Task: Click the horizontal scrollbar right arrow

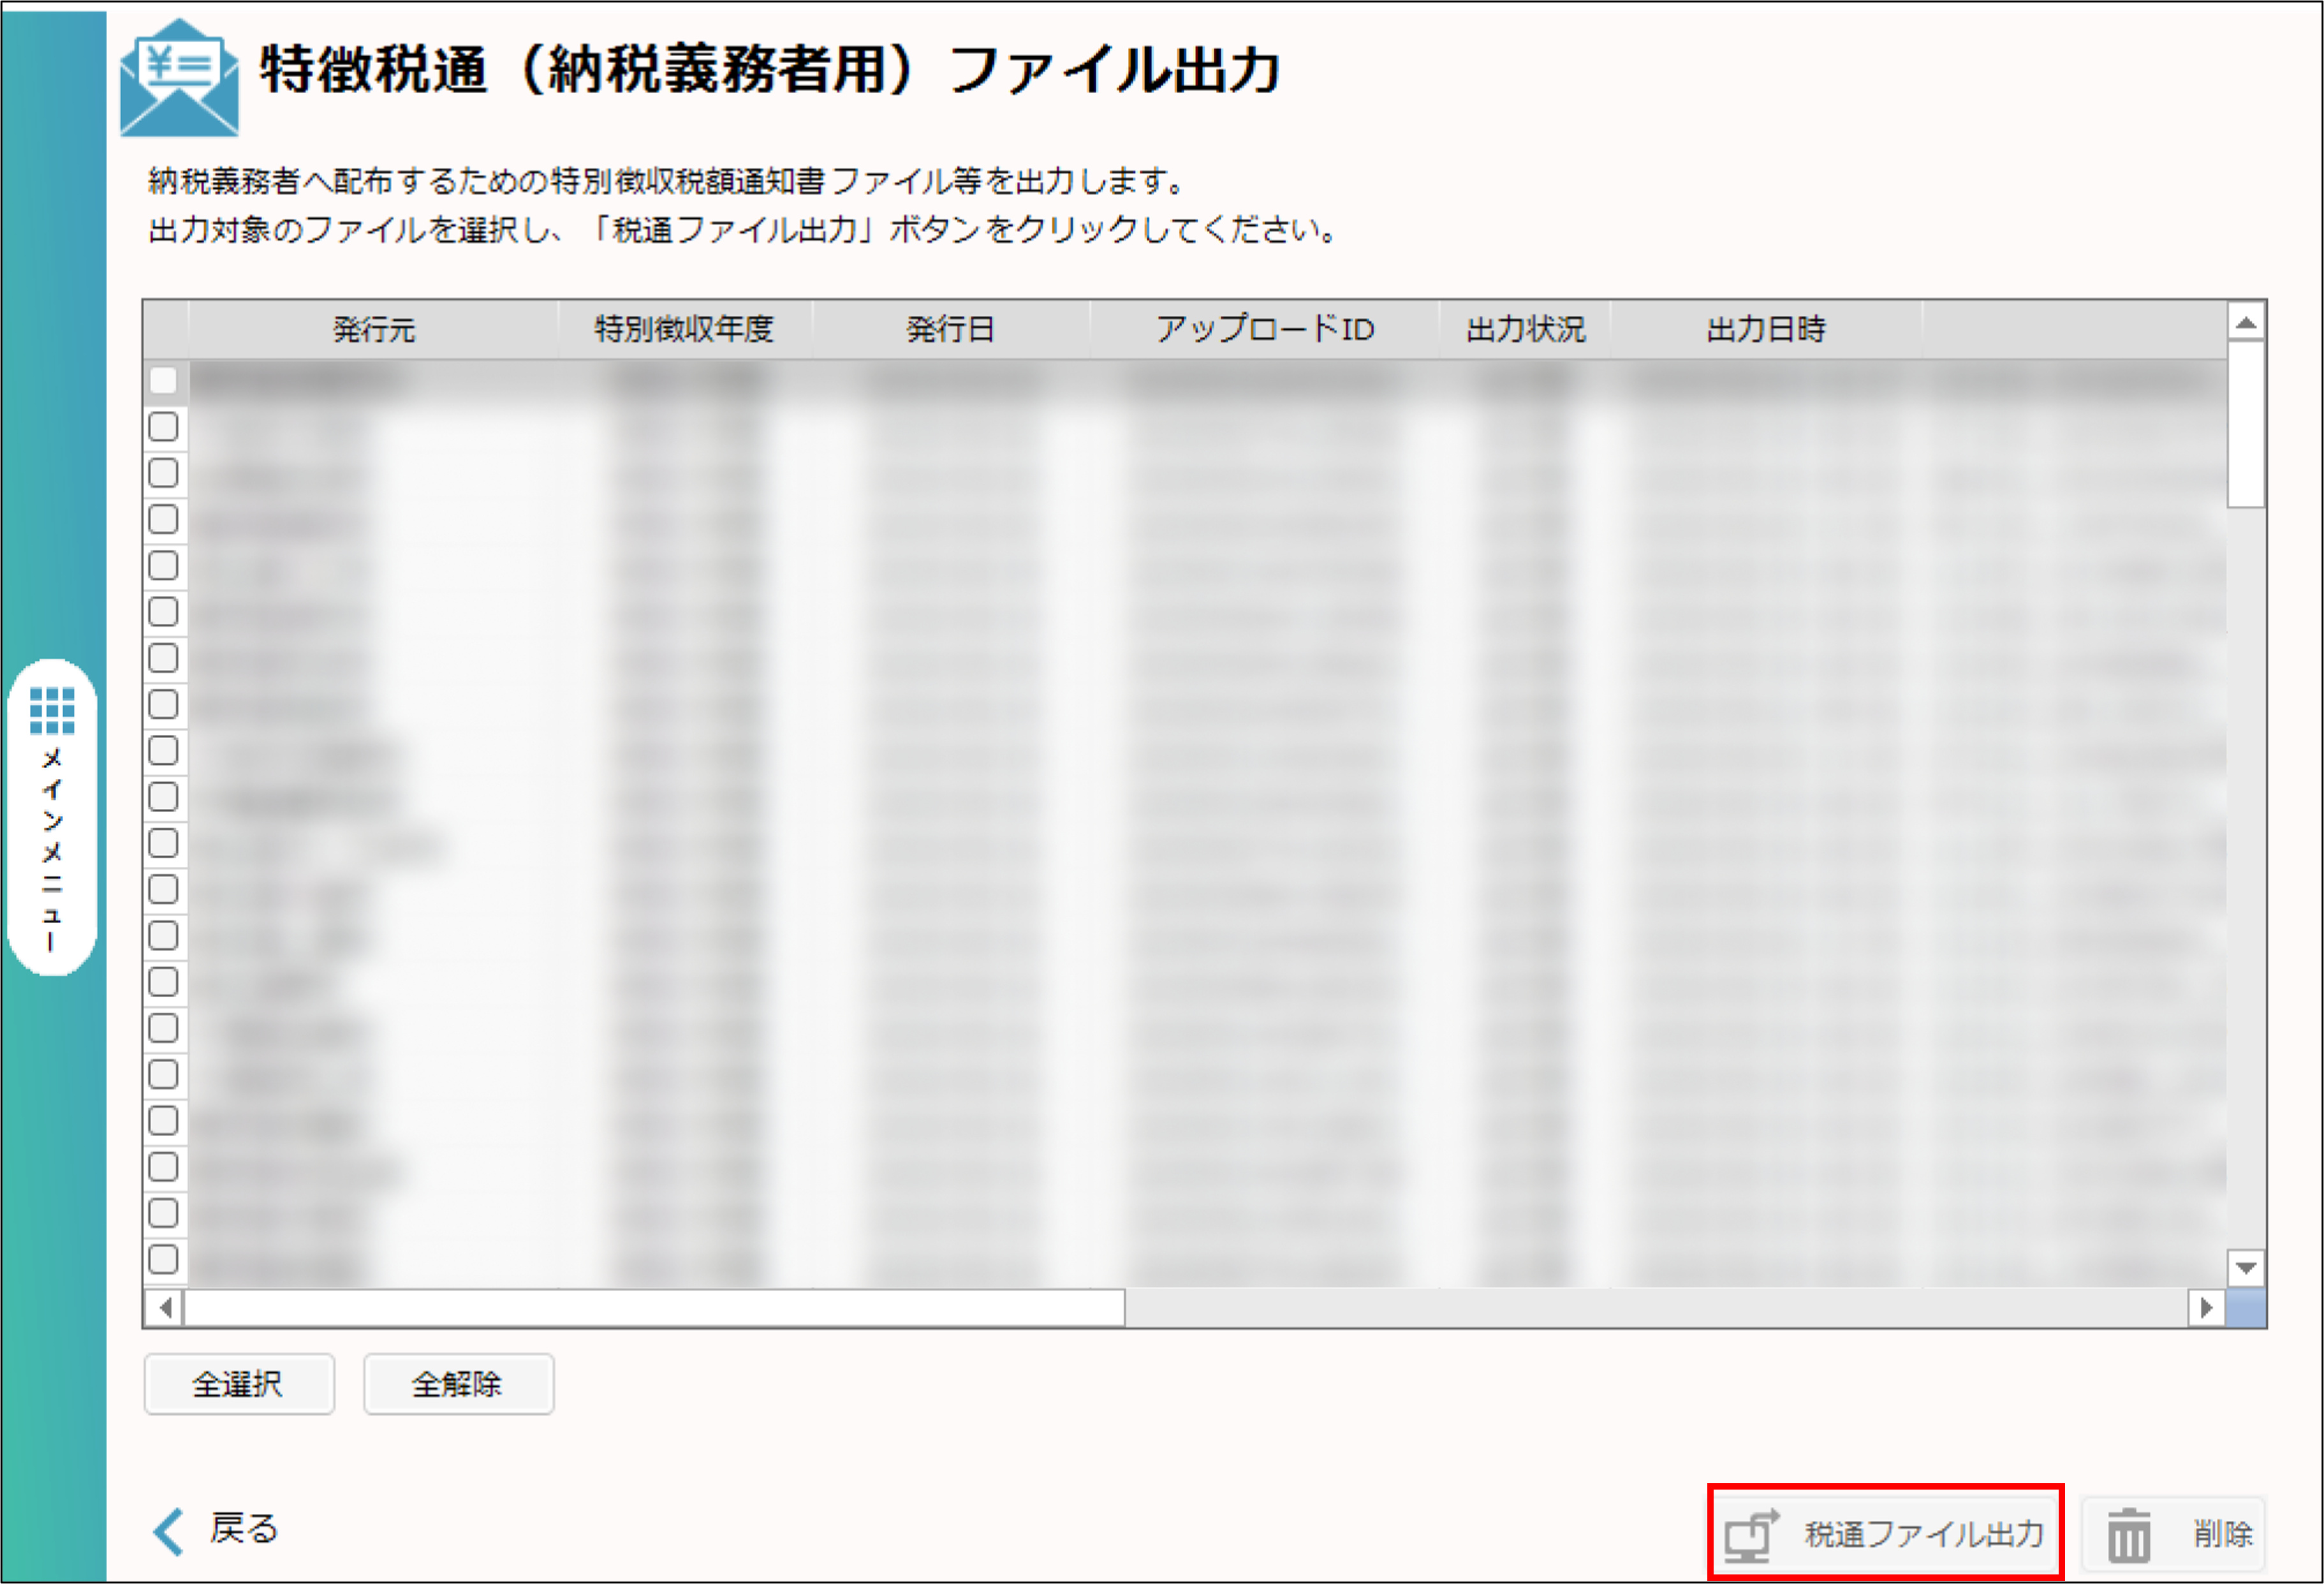Action: click(2206, 1307)
